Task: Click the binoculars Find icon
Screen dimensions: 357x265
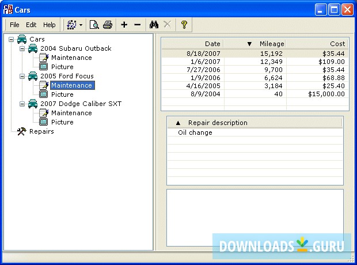Action: pyautogui.click(x=154, y=25)
